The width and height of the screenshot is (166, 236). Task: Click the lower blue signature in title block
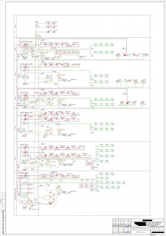pos(126,232)
